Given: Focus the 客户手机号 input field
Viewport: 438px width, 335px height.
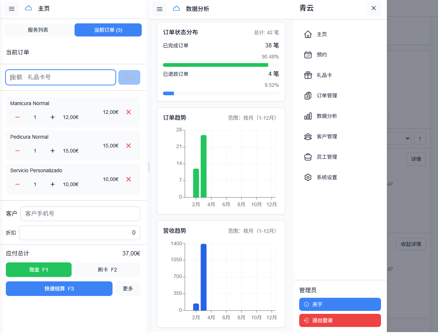Looking at the screenshot, I should [x=80, y=214].
